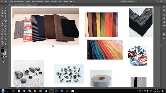Select the Scale tool
This screenshot has height=93, width=166.
(x=5, y=26)
